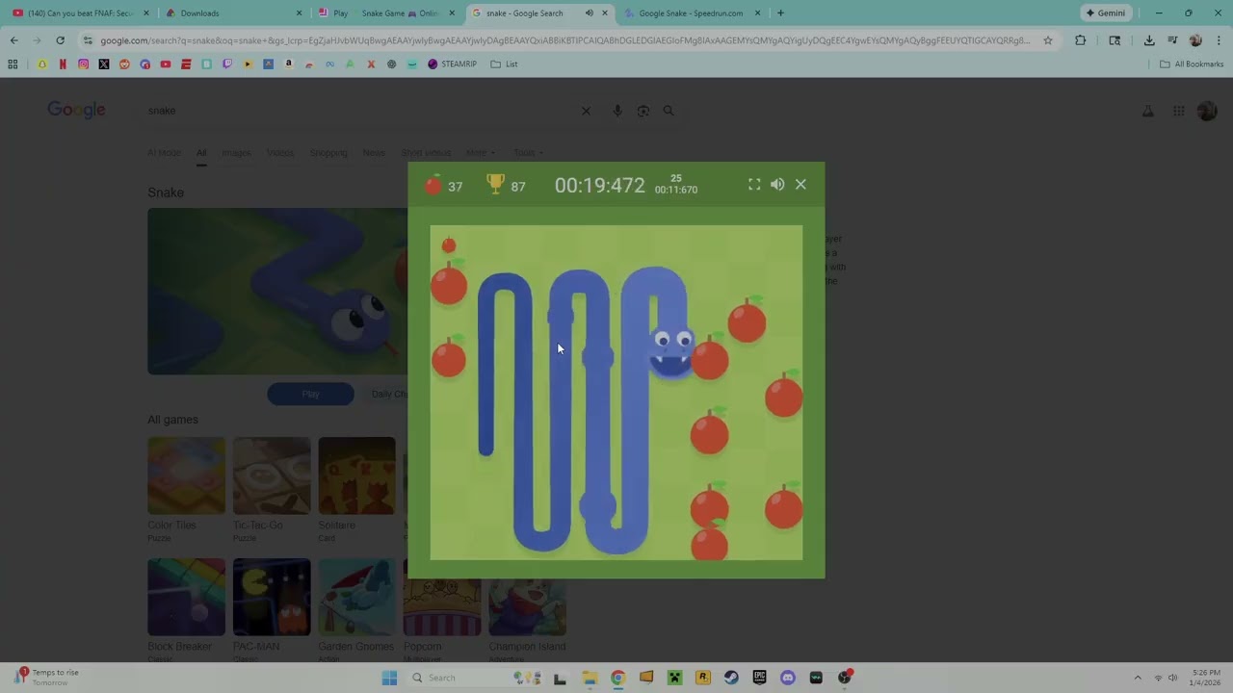The height and width of the screenshot is (693, 1233).
Task: Open the Gemini button in Chrome
Action: click(x=1104, y=13)
